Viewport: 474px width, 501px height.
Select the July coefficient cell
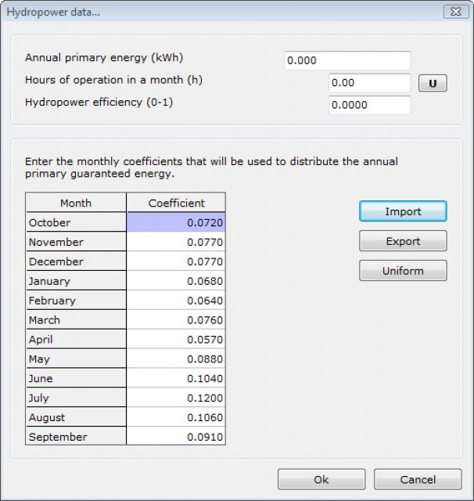point(176,398)
